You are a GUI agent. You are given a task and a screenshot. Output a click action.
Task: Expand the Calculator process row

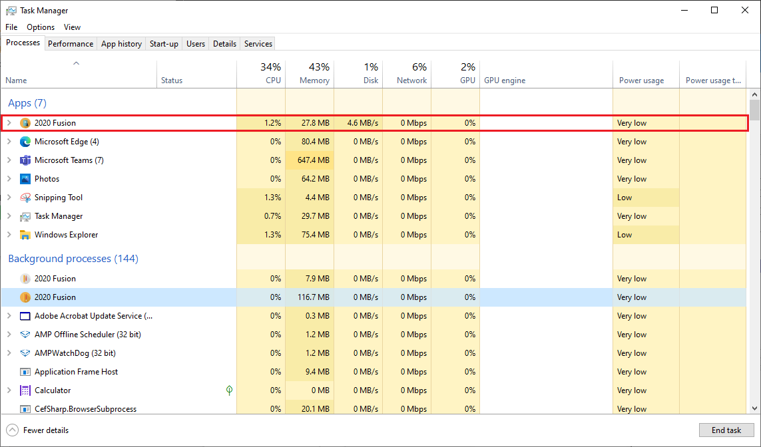[x=9, y=390]
